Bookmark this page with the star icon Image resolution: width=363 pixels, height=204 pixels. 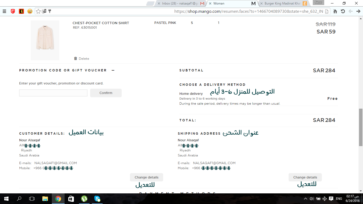(38, 11)
